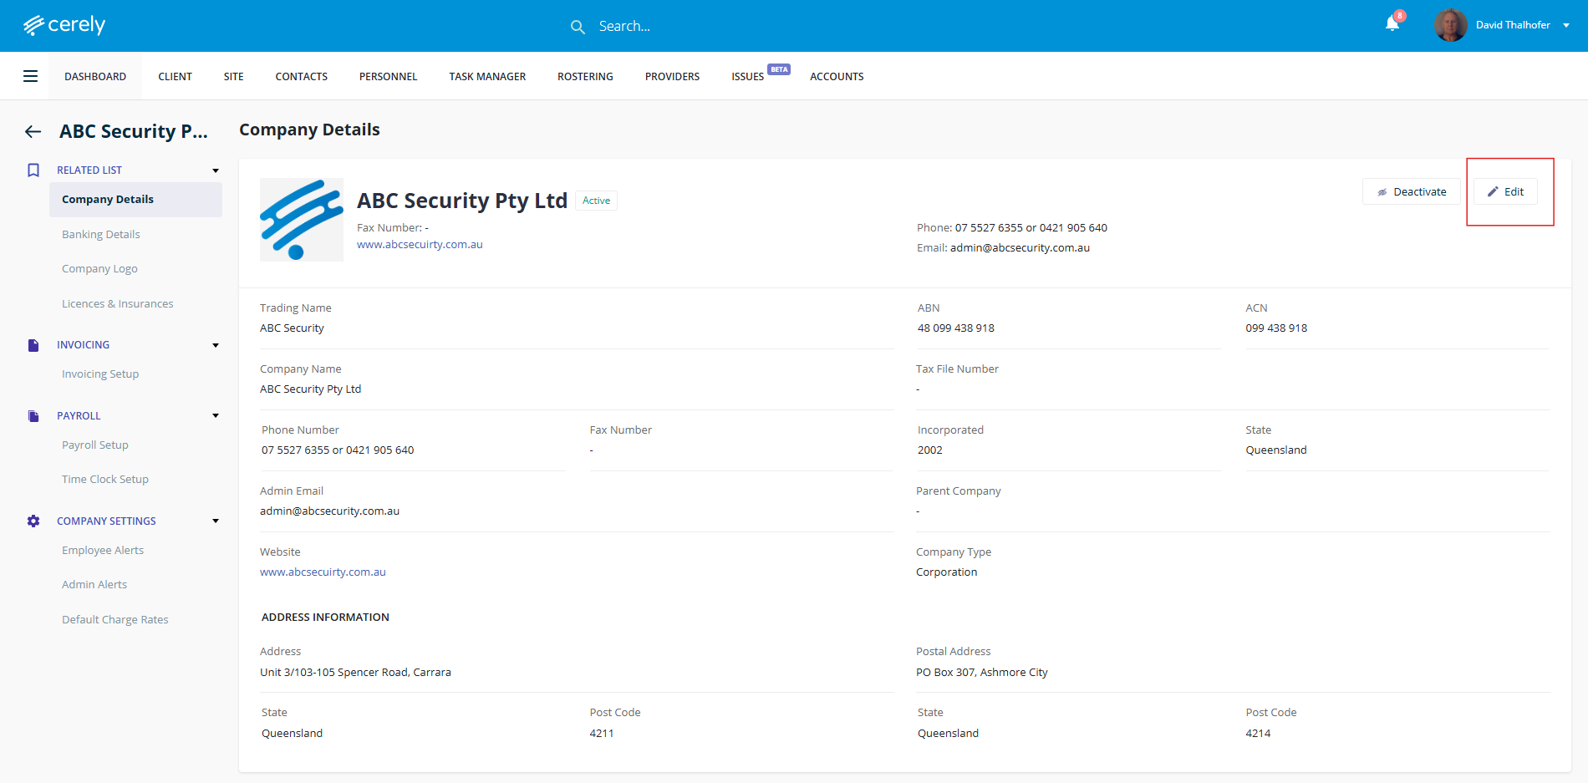
Task: Click the Company Type value Corporation
Action: (946, 572)
